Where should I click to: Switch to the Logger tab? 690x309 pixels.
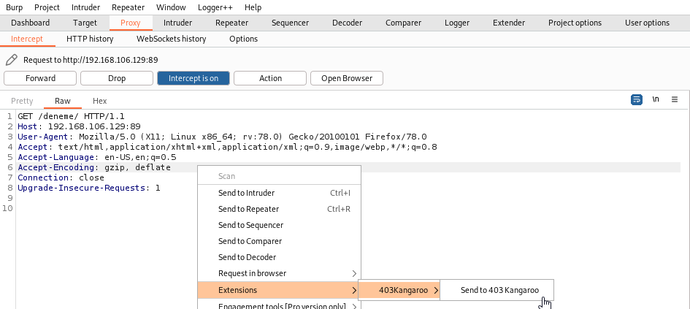point(457,23)
